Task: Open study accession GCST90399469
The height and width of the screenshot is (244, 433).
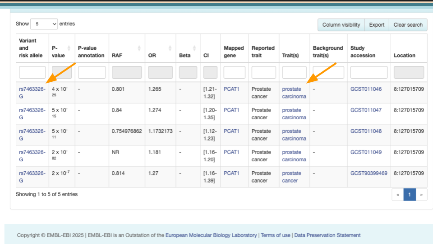Action: [369, 173]
